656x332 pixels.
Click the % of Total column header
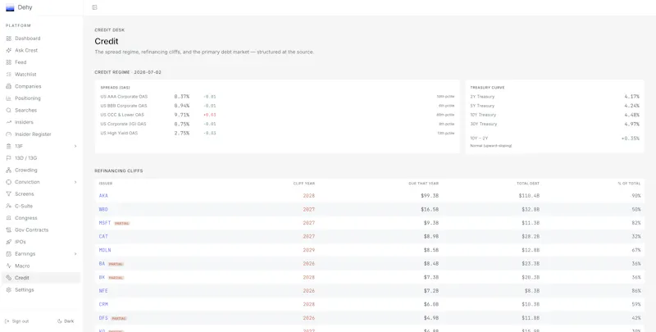tap(631, 183)
